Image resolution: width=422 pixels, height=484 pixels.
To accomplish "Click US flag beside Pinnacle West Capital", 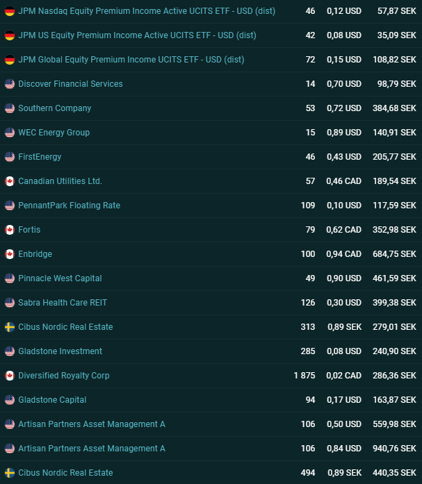I will [x=10, y=278].
